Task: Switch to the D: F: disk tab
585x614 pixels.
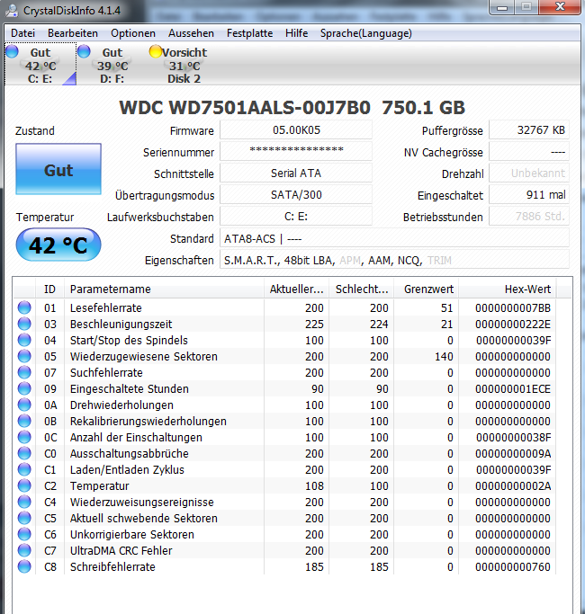Action: pyautogui.click(x=112, y=64)
